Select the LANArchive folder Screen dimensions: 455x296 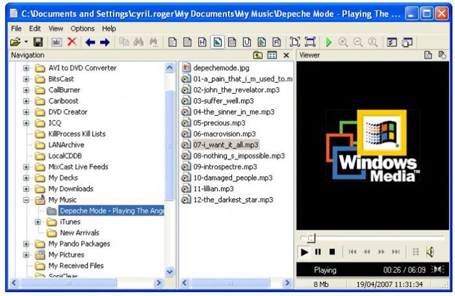coord(66,145)
